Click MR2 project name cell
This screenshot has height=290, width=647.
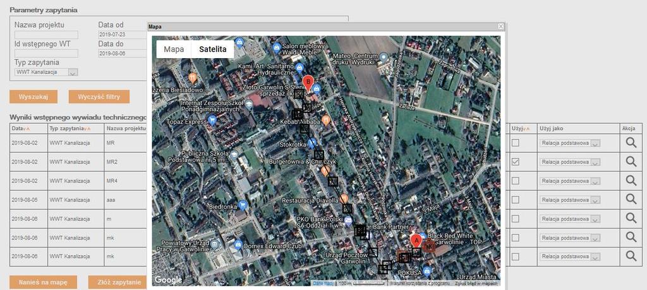point(126,162)
